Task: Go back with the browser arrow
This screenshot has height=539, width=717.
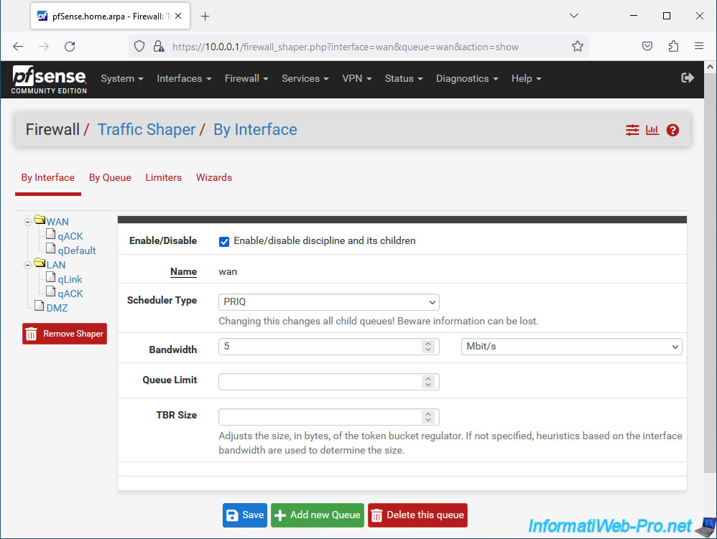Action: pyautogui.click(x=18, y=47)
